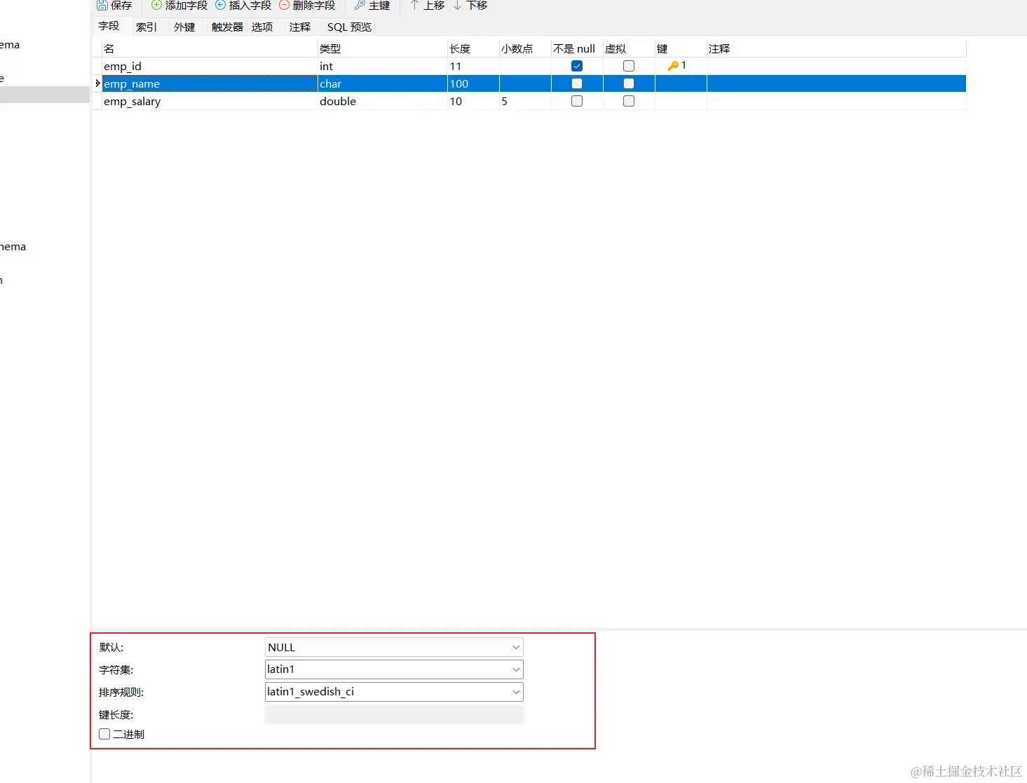
Task: Open the Collation latin1_swedish_ci dropdown
Action: [x=394, y=692]
